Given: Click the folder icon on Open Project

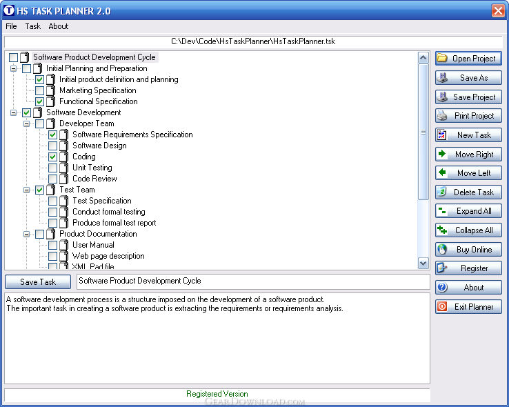Looking at the screenshot, I should [442, 58].
